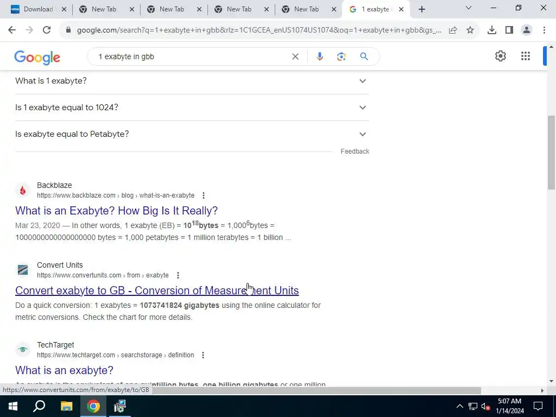Reload the page with the refresh icon

(x=47, y=30)
